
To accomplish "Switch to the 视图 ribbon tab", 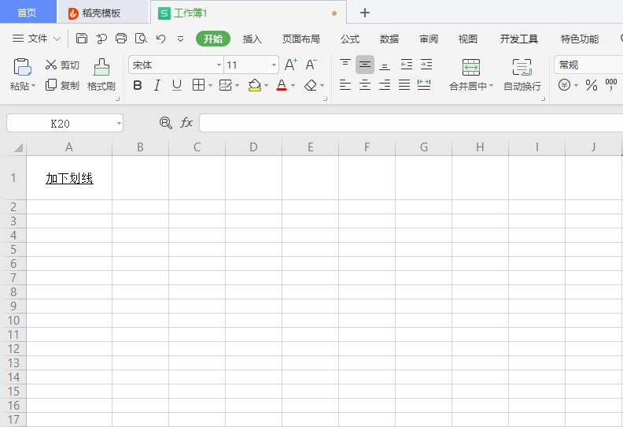I will 468,39.
